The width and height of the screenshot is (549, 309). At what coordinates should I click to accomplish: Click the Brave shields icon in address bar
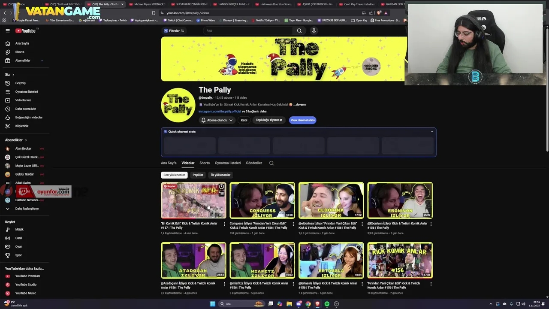(379, 13)
